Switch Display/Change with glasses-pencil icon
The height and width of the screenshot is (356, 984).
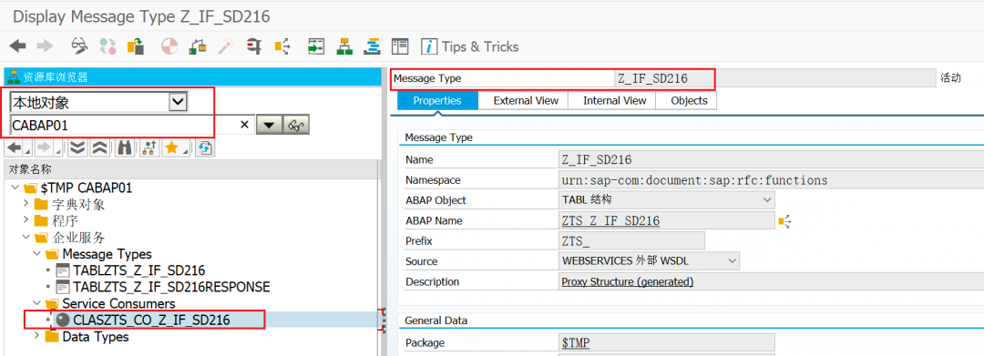point(79,46)
